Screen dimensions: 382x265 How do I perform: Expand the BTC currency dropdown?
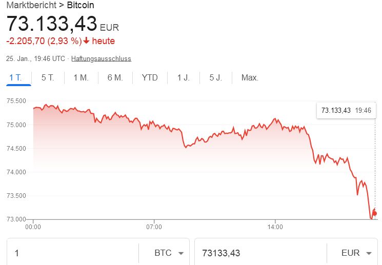pyautogui.click(x=169, y=253)
